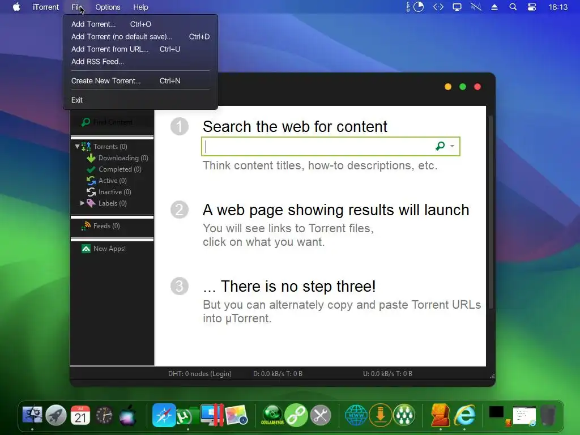
Task: Select Feeds (0) in sidebar
Action: (x=106, y=225)
